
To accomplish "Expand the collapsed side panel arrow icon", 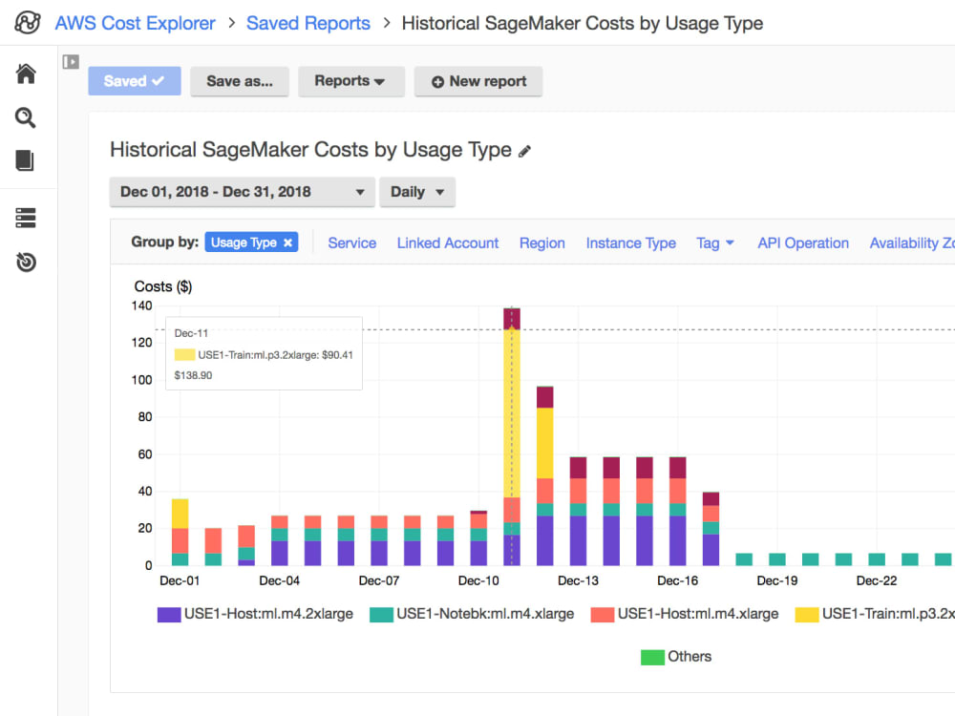I will (71, 61).
